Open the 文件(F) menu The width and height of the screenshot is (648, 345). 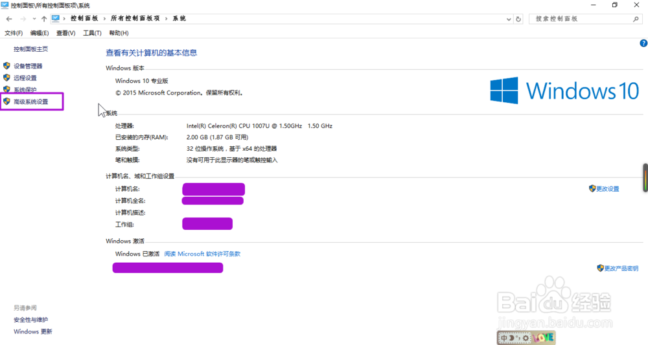(14, 33)
